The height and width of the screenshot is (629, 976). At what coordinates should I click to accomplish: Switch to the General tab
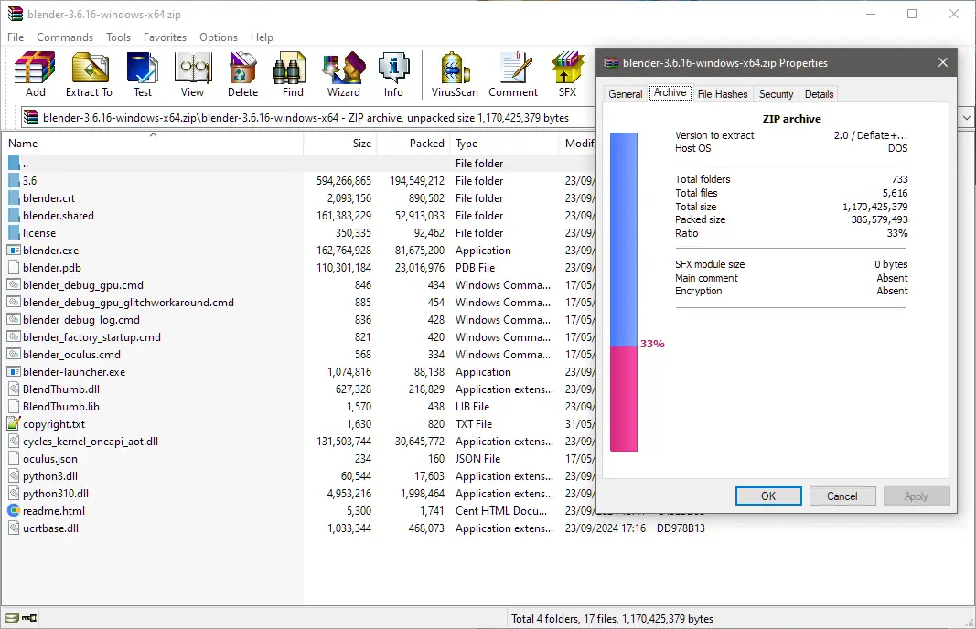[x=625, y=94]
